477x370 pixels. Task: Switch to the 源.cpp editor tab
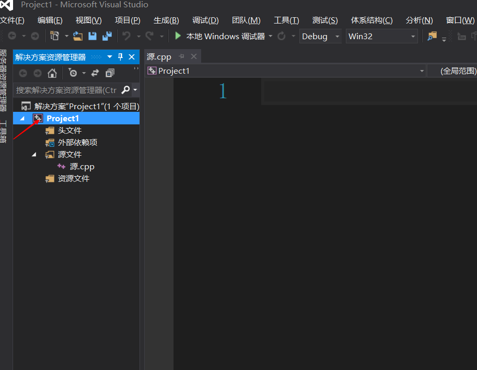point(159,56)
